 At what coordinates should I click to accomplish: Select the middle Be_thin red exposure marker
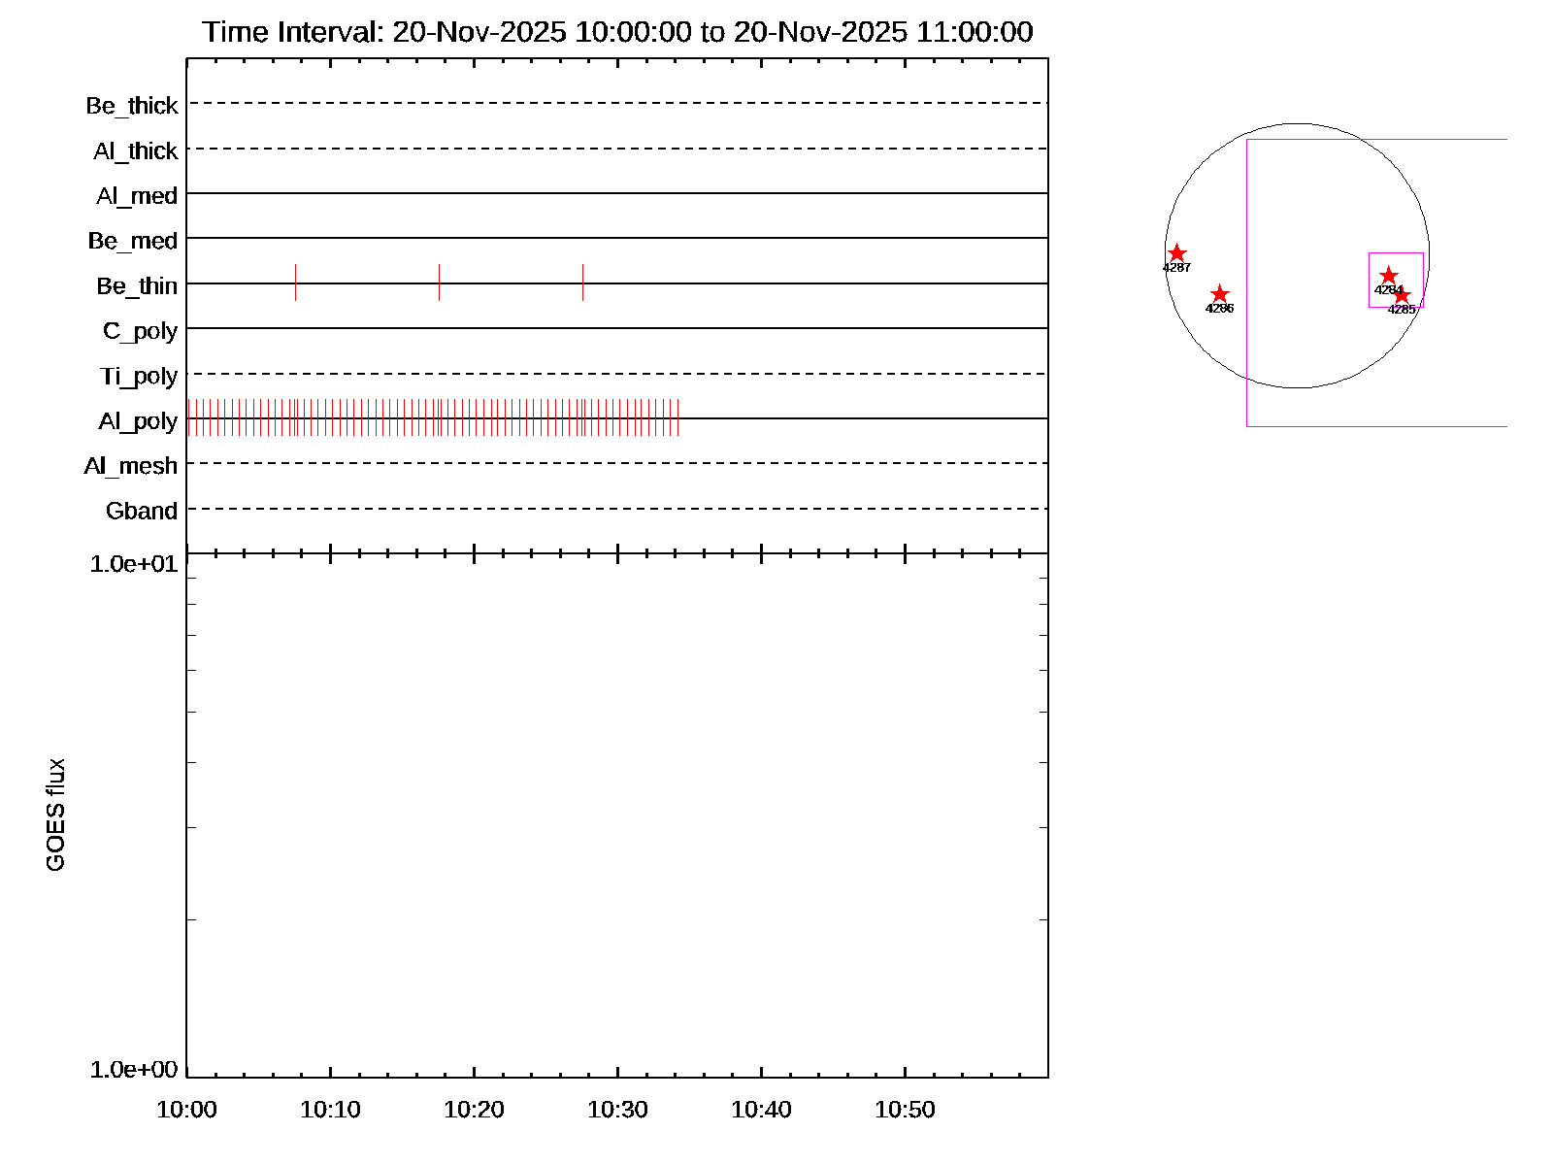tap(439, 283)
